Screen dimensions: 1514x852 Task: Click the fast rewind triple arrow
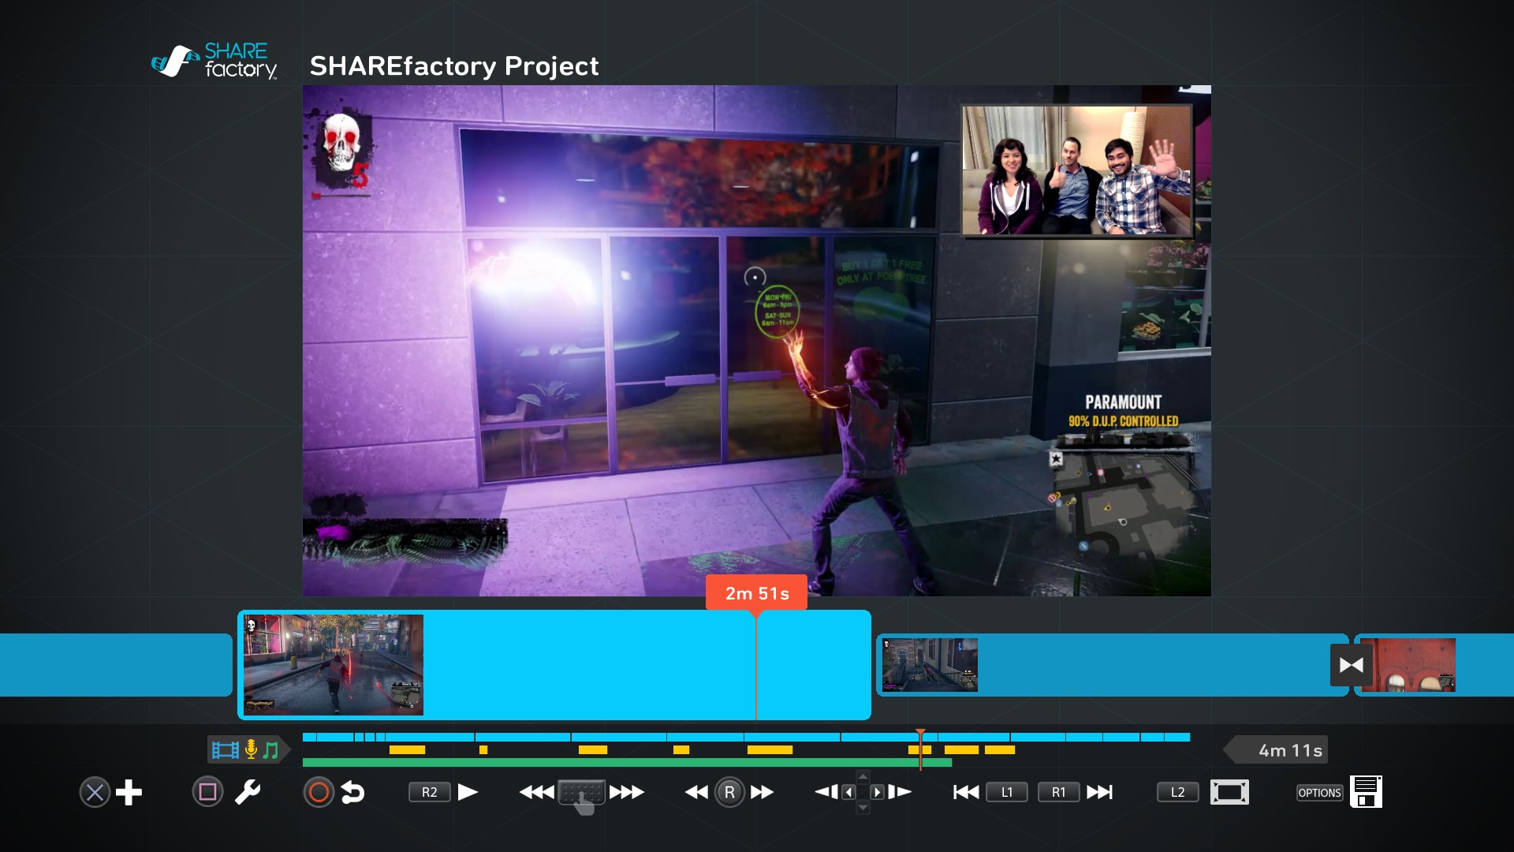[x=536, y=792]
